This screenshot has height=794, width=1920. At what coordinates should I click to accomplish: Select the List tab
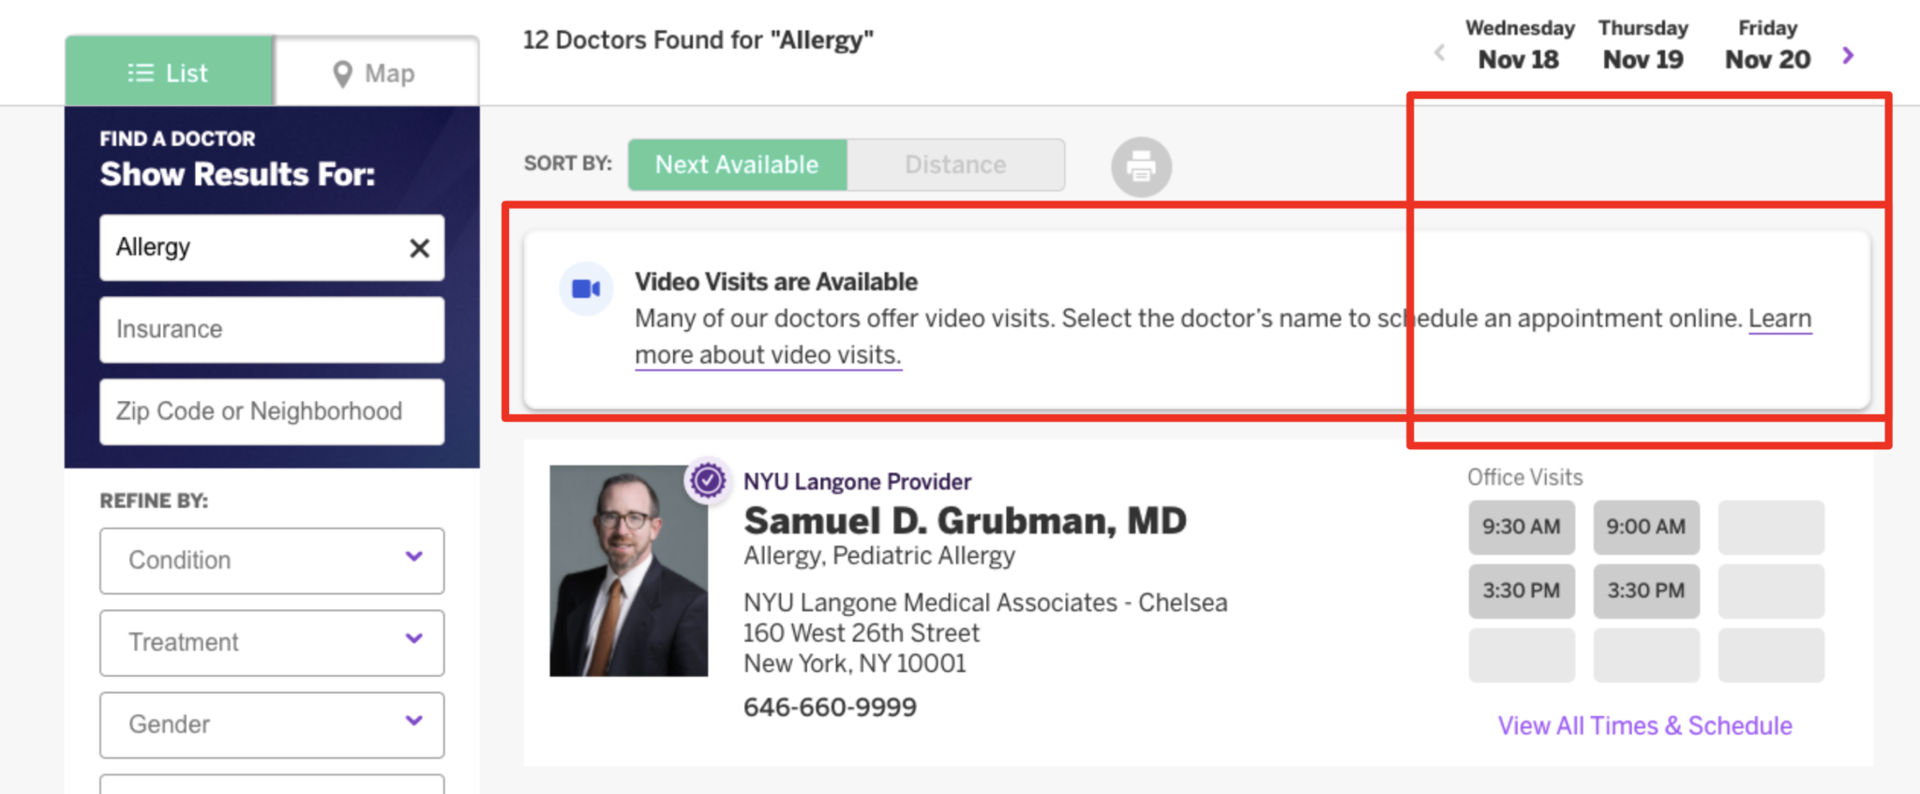(170, 72)
